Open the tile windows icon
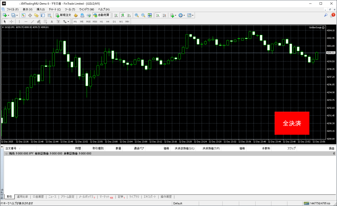 point(150,15)
